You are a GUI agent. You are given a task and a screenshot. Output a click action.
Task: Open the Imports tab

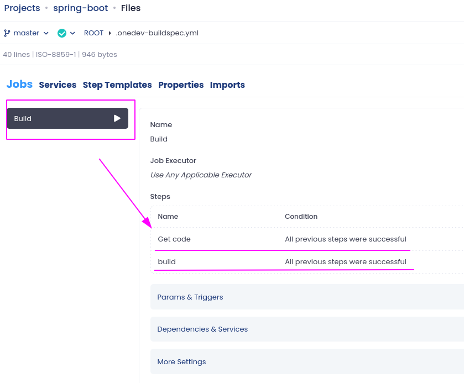227,85
